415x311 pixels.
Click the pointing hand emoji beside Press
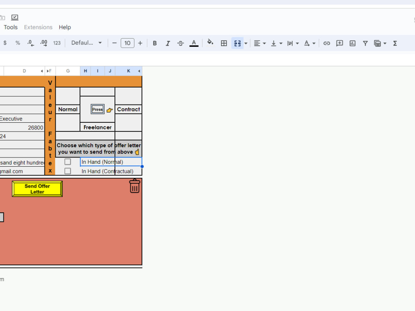110,110
